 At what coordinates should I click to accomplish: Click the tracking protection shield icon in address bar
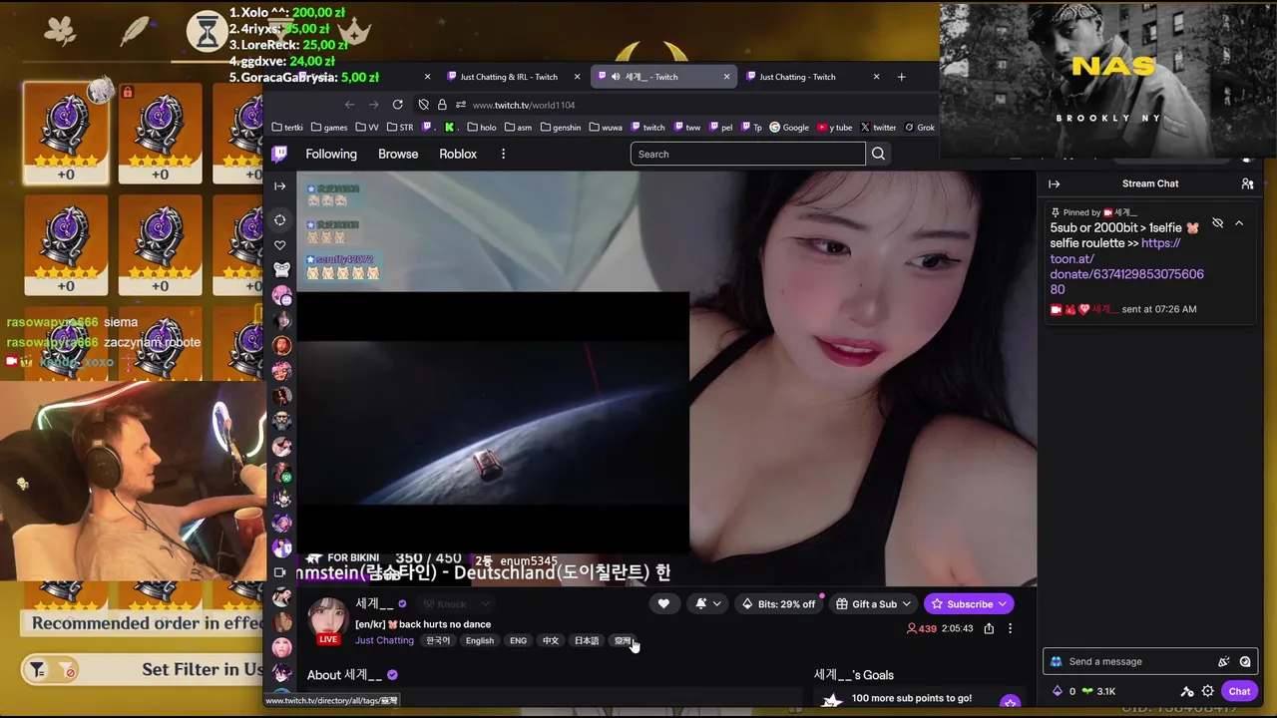(423, 105)
